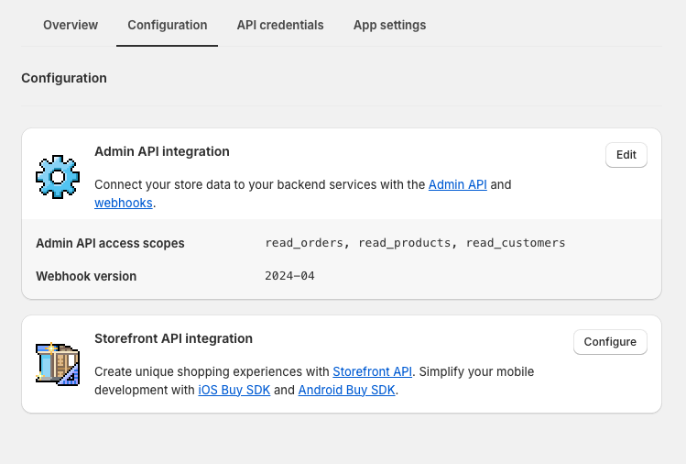Select the Configuration tab
Viewport: 686px width, 464px height.
[x=167, y=25]
